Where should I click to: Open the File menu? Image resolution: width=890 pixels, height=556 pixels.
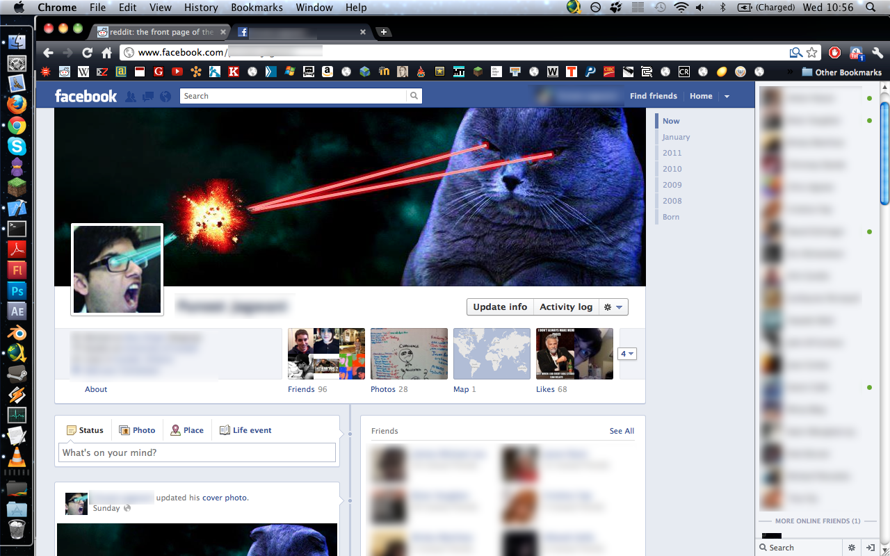tap(98, 8)
